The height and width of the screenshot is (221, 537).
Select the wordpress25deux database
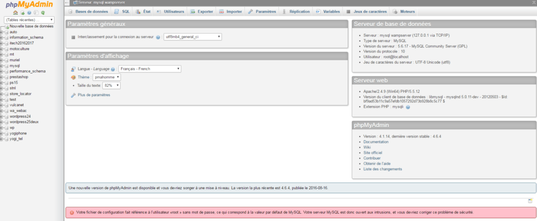coord(24,122)
